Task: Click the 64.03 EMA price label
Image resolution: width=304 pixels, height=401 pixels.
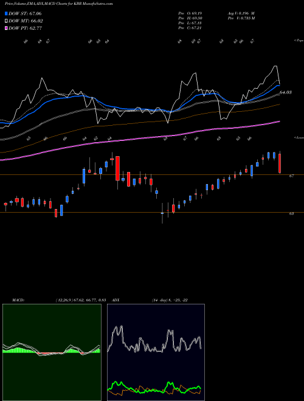Action: pos(286,92)
